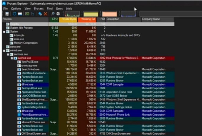202x136 pixels.
Task: Open the Find menu
Action: click(50, 9)
